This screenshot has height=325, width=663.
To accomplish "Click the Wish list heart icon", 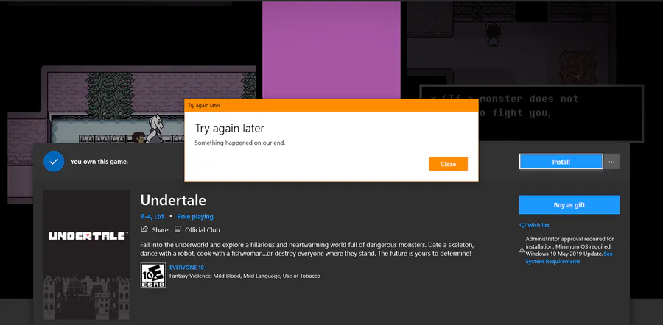I will (522, 226).
